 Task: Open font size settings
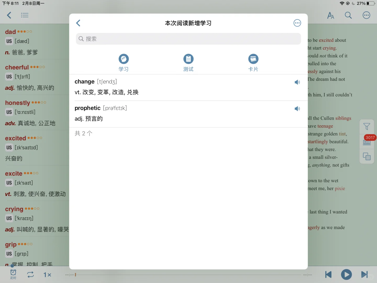[x=331, y=15]
